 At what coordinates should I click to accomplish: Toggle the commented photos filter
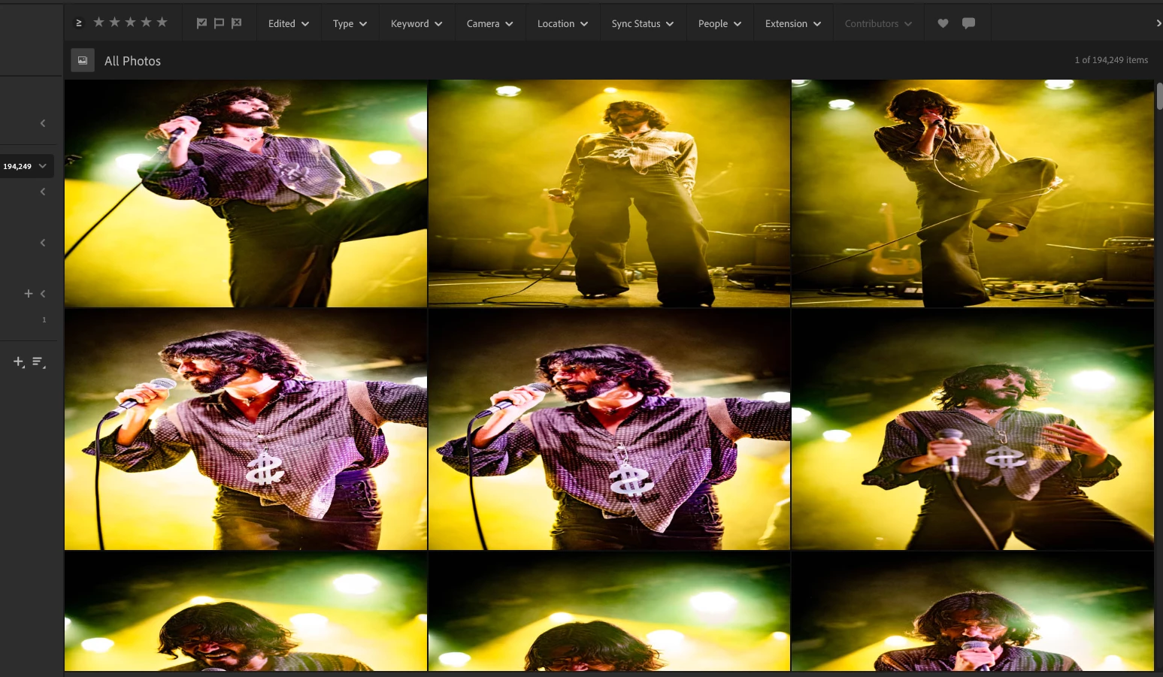[968, 23]
